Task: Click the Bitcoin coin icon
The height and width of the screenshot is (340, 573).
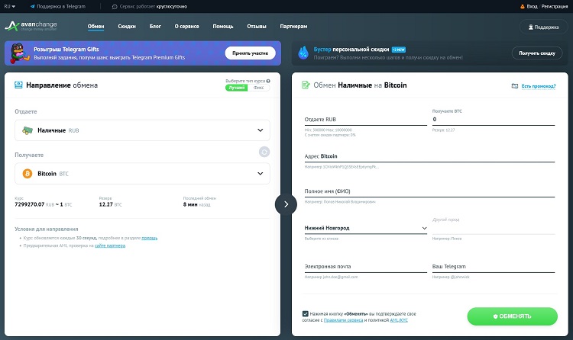Action: tap(28, 174)
